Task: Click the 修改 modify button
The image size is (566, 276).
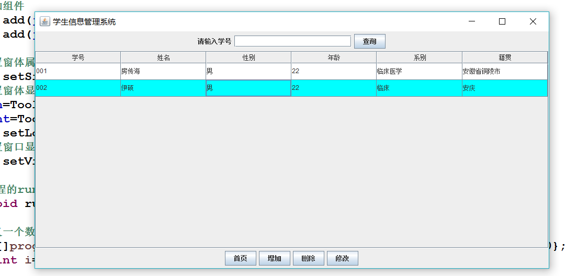Action: click(343, 258)
